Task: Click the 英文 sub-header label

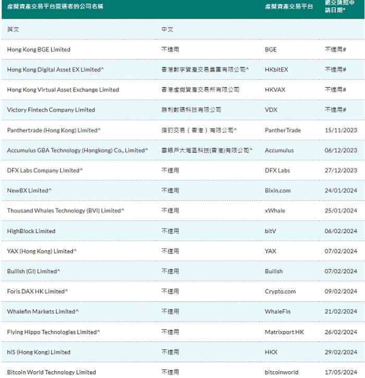Action: coord(13,29)
